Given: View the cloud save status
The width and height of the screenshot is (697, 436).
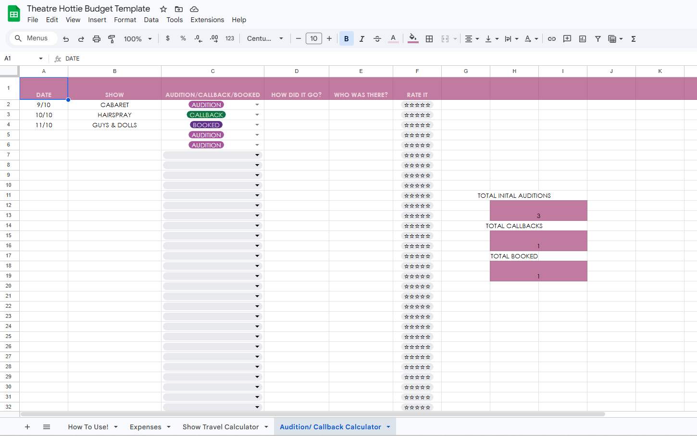Looking at the screenshot, I should tap(194, 9).
